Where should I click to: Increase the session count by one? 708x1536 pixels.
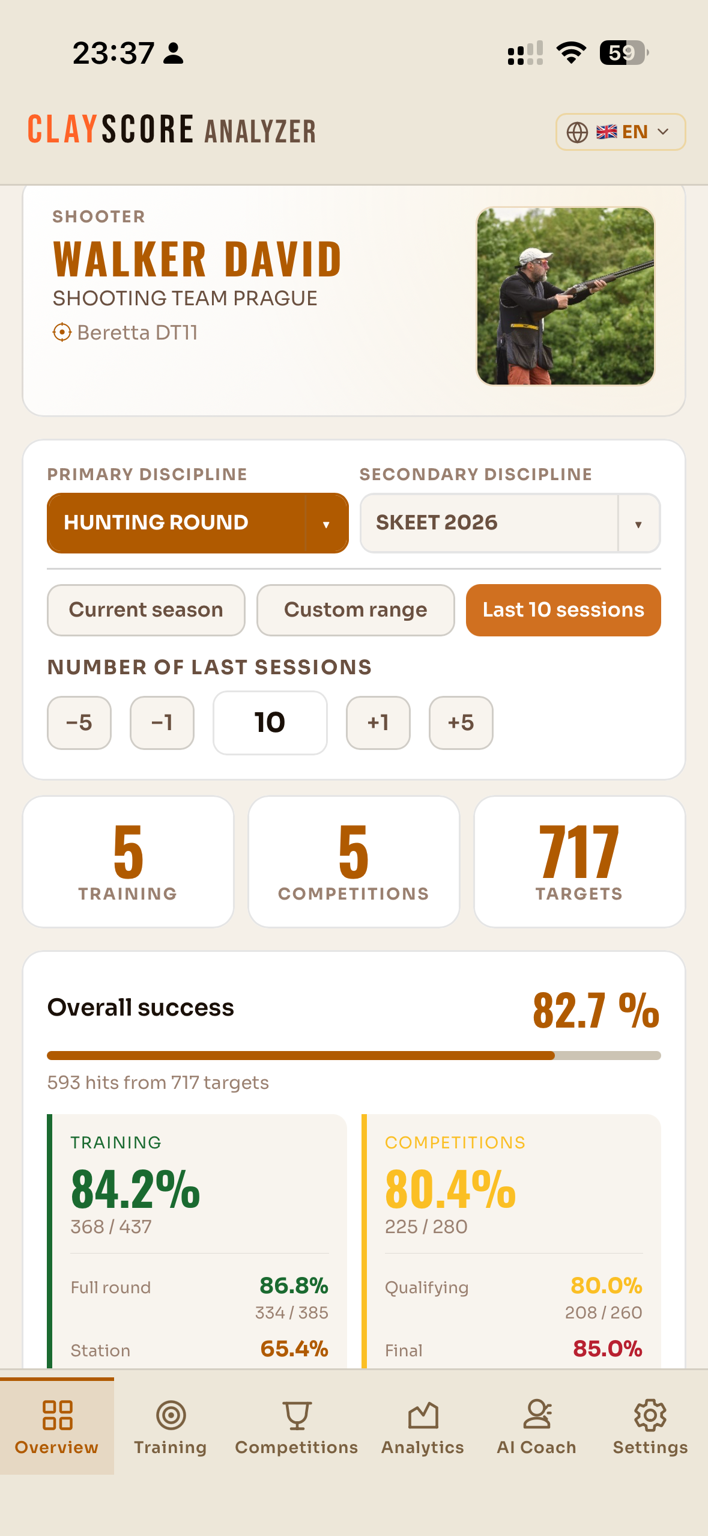pos(378,722)
